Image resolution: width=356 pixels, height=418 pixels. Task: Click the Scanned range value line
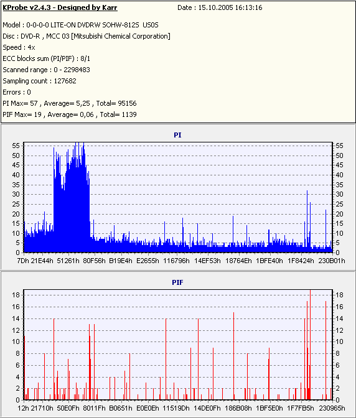pyautogui.click(x=47, y=70)
